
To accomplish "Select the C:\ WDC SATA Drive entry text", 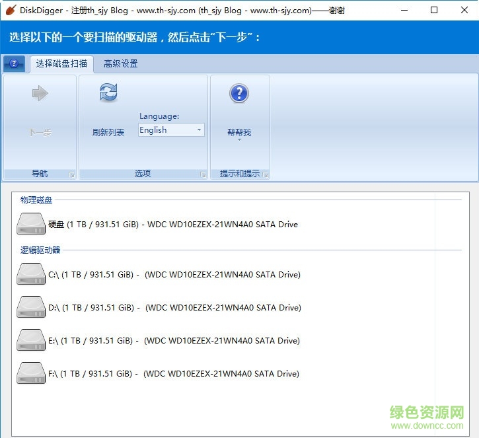I will click(174, 274).
